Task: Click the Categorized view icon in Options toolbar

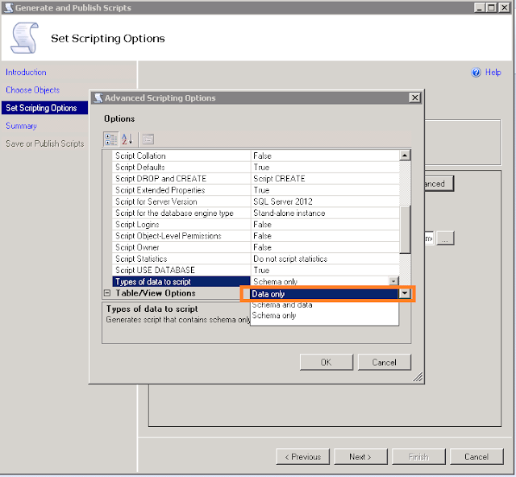Action: pos(110,139)
